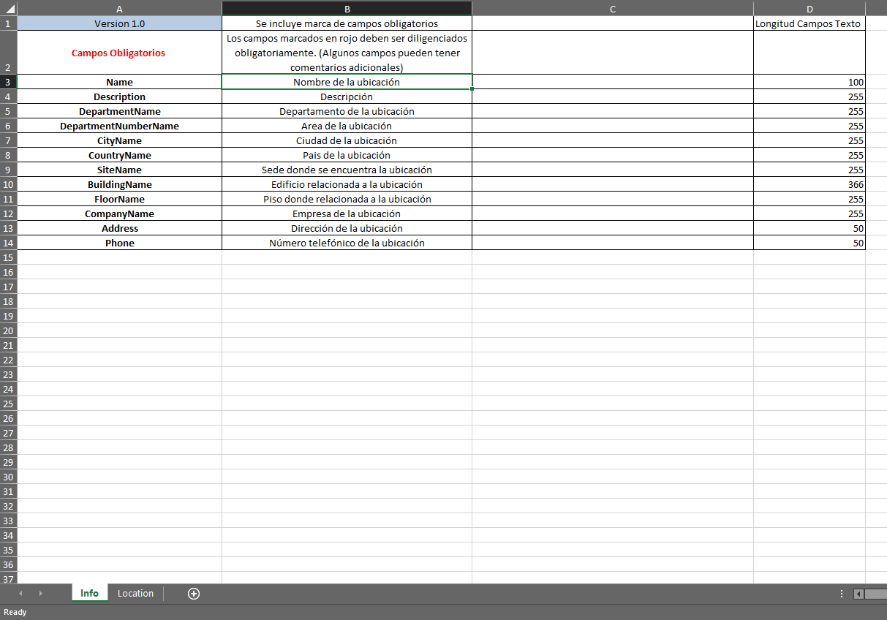887x620 pixels.
Task: Select column B header
Action: [x=347, y=9]
